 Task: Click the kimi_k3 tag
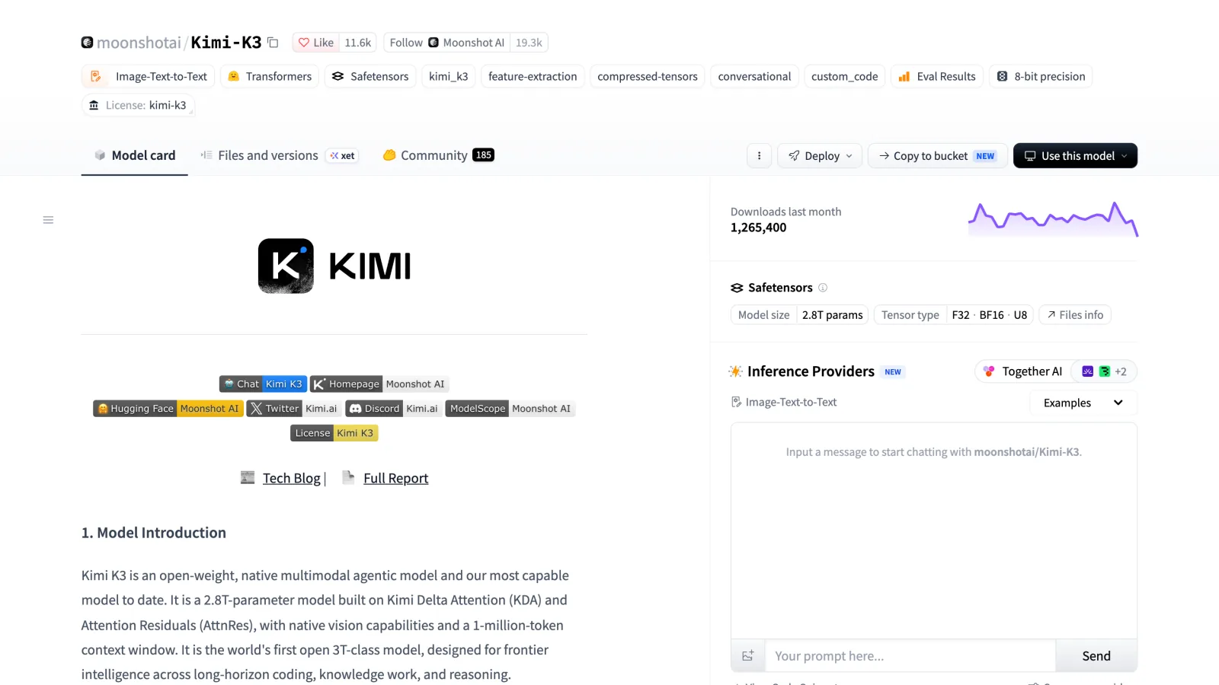[449, 77]
